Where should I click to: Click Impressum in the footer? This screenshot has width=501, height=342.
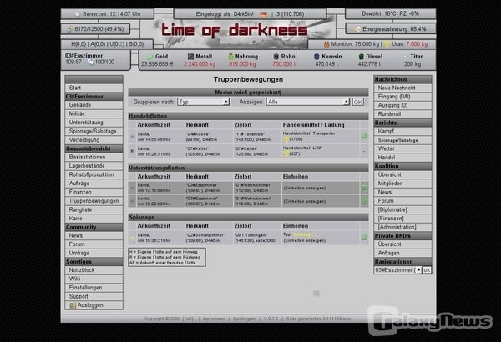[x=214, y=319]
